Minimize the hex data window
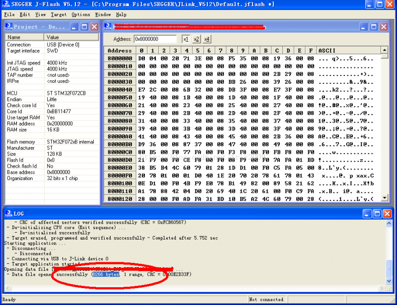The width and height of the screenshot is (397, 305). (363, 27)
